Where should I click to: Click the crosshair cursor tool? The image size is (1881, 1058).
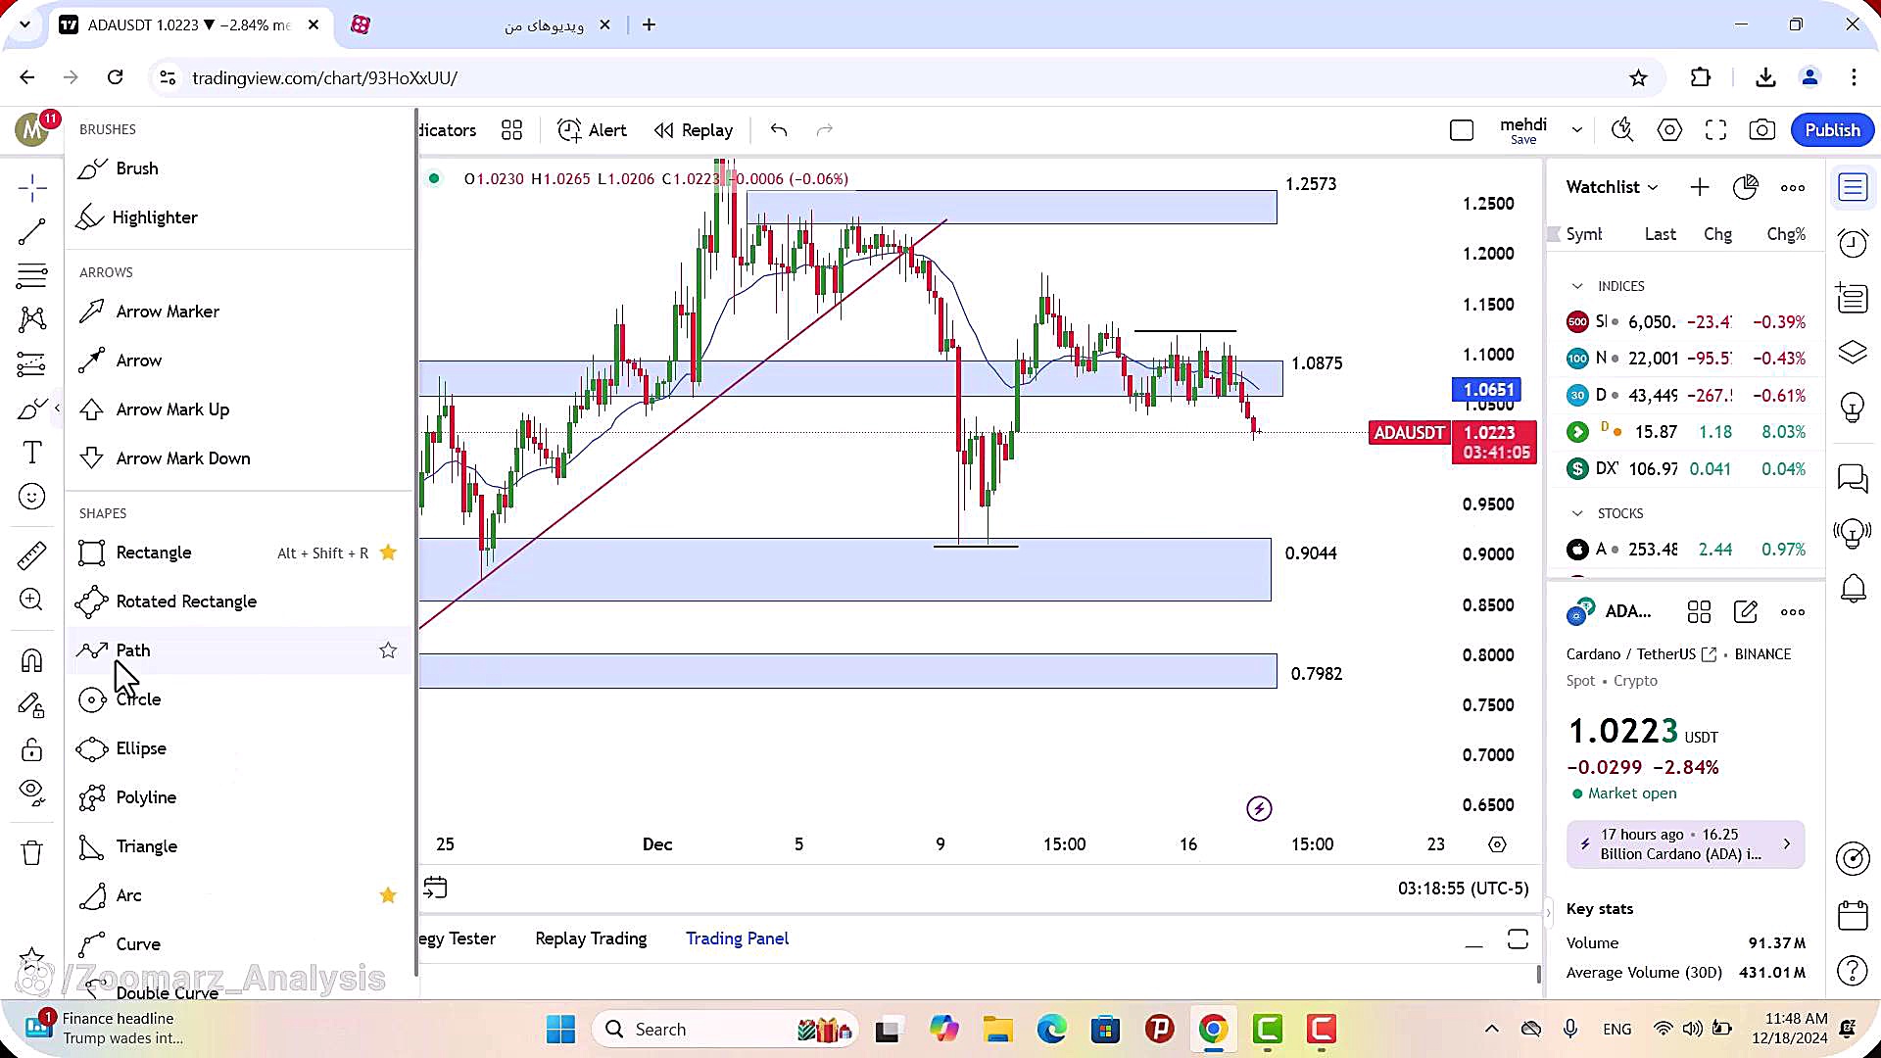pos(32,188)
